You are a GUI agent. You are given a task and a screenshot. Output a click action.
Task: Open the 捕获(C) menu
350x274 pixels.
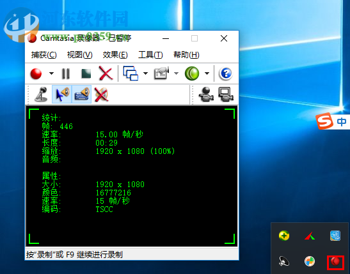(x=44, y=55)
